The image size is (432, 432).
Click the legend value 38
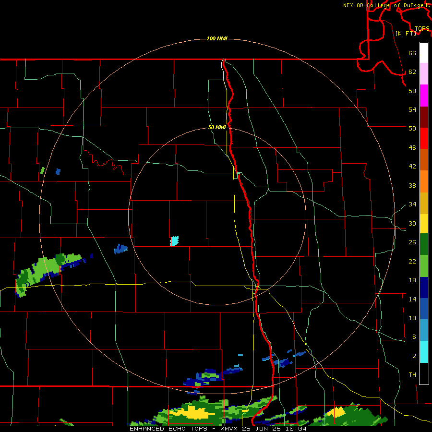click(412, 185)
